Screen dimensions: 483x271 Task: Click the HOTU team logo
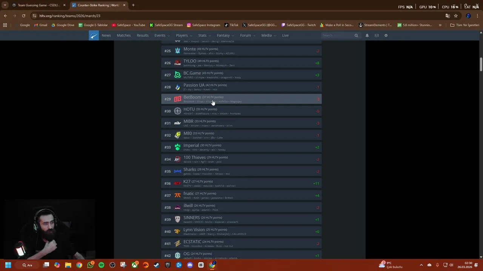(177, 111)
